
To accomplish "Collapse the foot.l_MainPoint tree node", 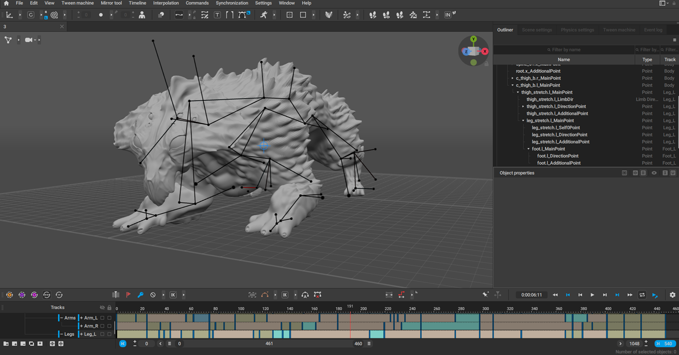I will pos(529,149).
